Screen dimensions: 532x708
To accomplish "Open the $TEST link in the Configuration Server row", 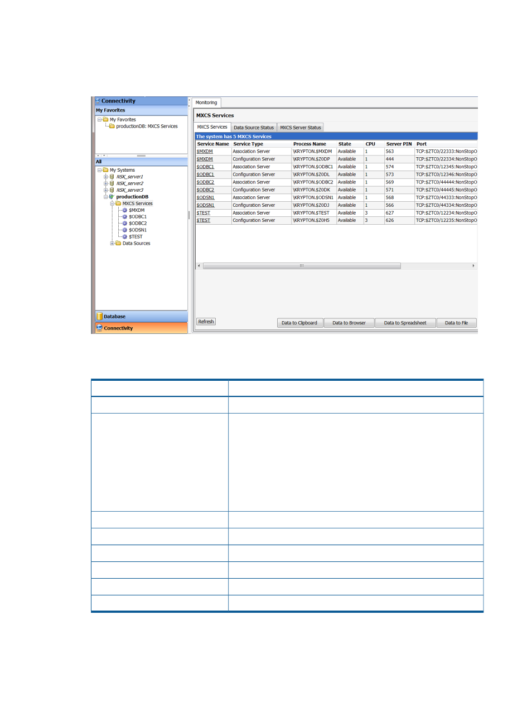I will click(204, 221).
